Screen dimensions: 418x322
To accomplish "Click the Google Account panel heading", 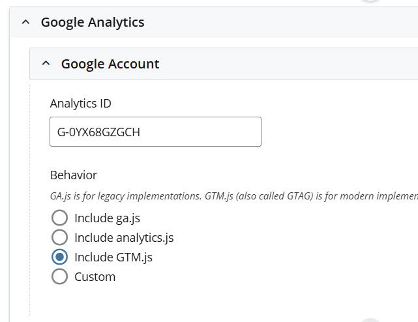I will [x=110, y=64].
